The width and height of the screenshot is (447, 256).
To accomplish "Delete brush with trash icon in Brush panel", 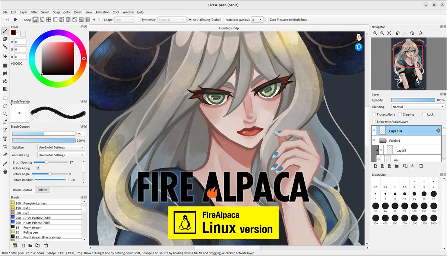I will click(46, 246).
